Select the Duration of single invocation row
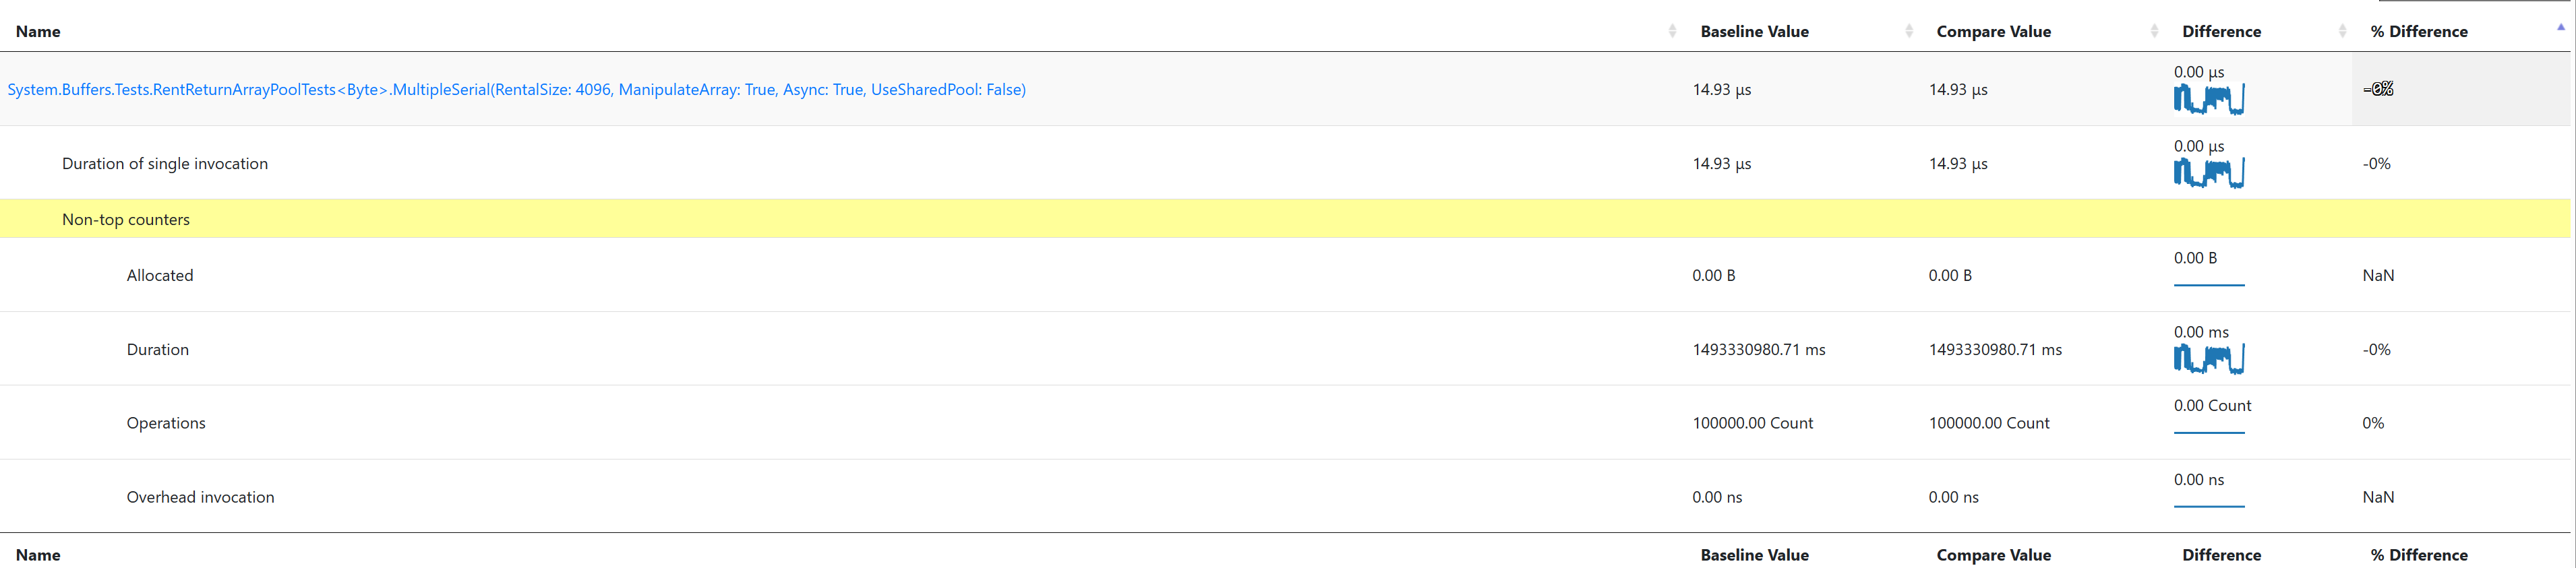The height and width of the screenshot is (568, 2576). coord(1285,163)
